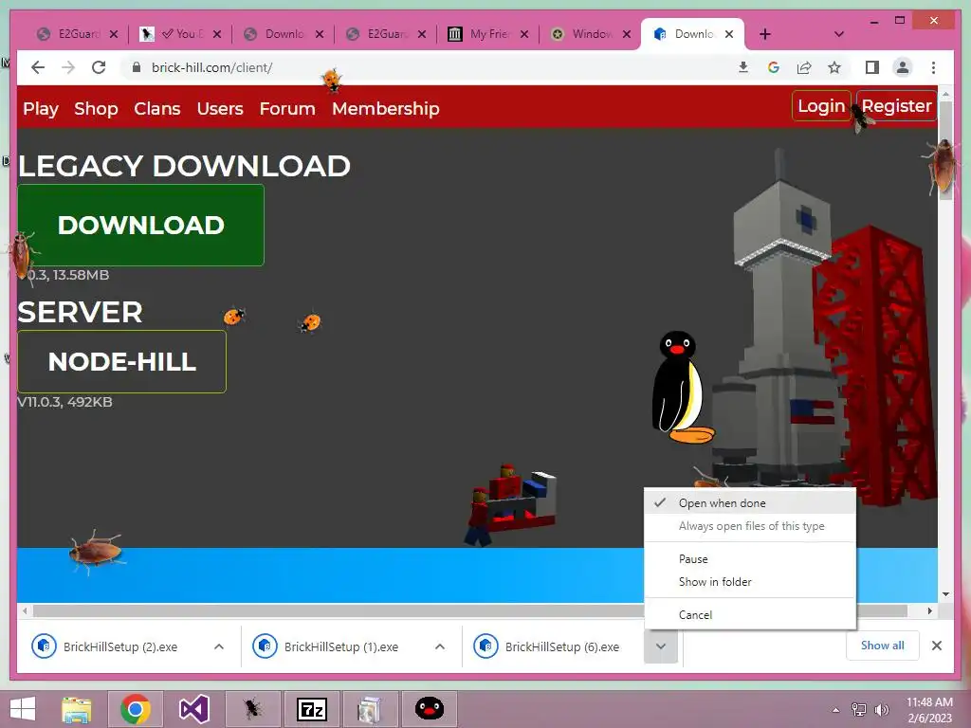Choose Cancel in download menu
971x728 pixels.
(x=750, y=614)
